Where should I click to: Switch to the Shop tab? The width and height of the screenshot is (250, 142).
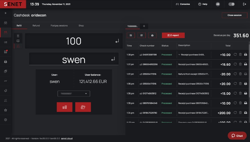pyautogui.click(x=81, y=26)
